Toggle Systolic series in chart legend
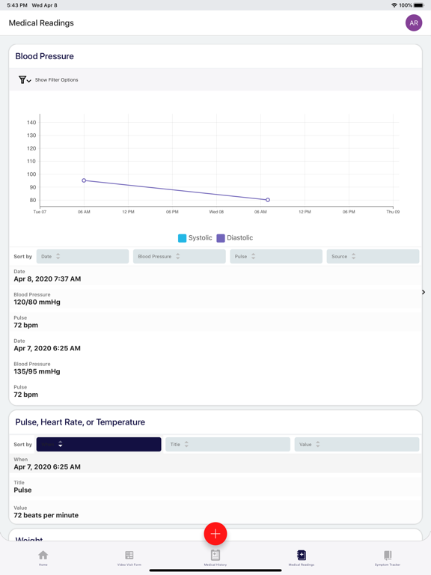Image resolution: width=431 pixels, height=575 pixels. [195, 238]
